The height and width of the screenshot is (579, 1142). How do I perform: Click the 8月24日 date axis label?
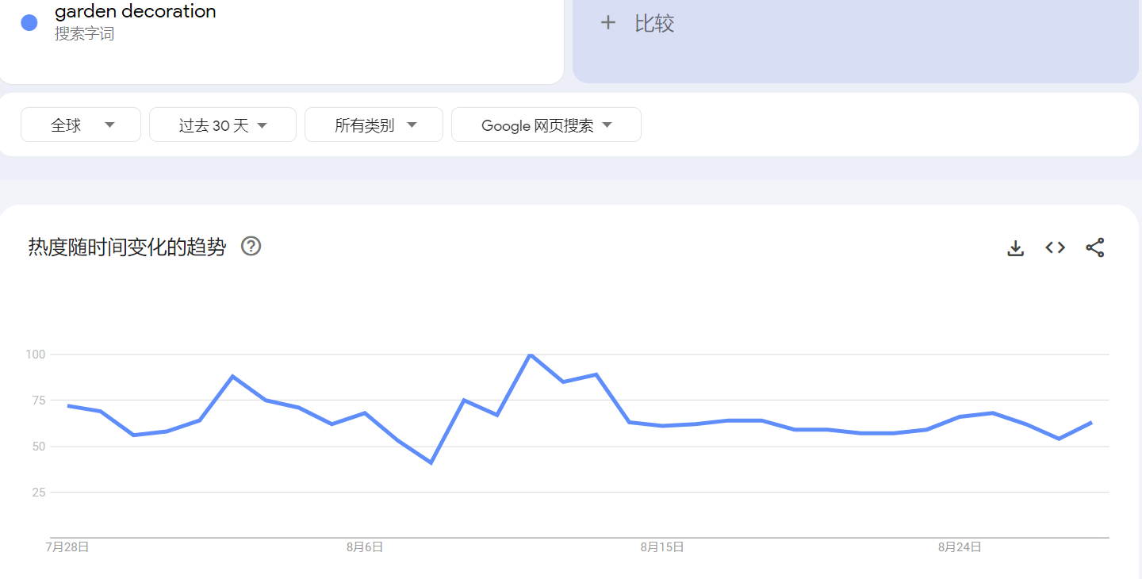click(960, 547)
